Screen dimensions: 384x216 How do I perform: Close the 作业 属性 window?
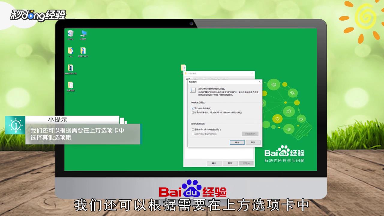click(252, 73)
